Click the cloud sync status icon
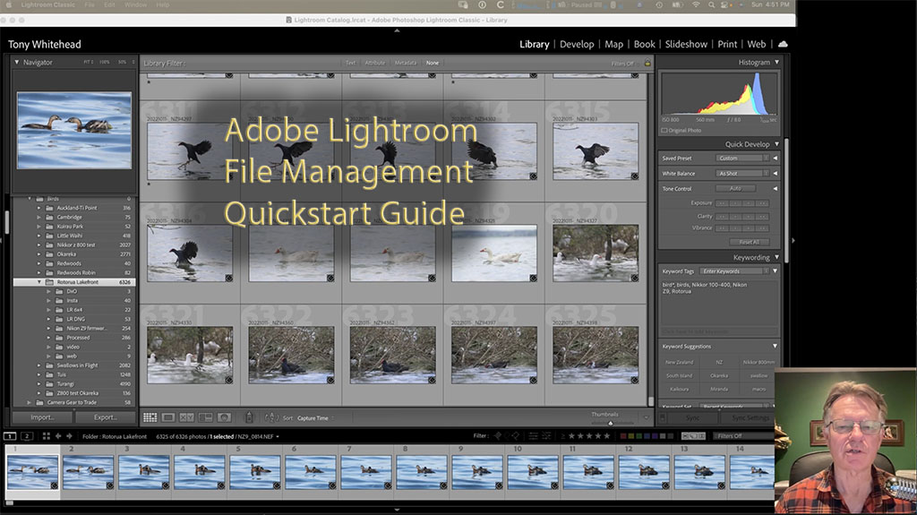The image size is (917, 515). 783,44
